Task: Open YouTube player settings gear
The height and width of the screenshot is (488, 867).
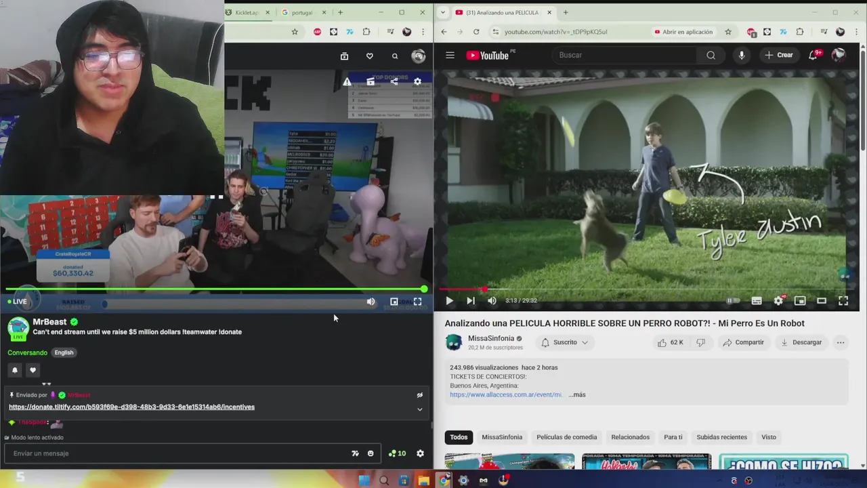Action: tap(779, 301)
